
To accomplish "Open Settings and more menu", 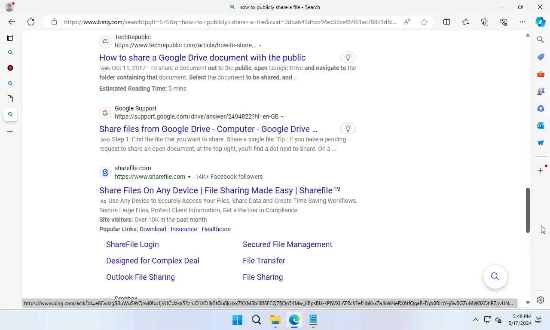I will [522, 22].
